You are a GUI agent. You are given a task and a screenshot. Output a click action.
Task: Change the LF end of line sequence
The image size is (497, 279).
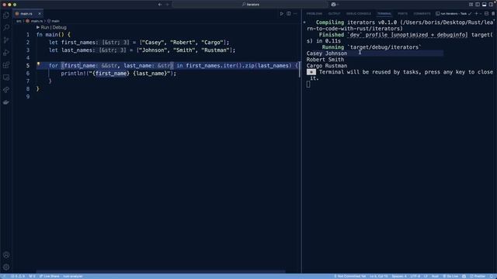pyautogui.click(x=426, y=276)
